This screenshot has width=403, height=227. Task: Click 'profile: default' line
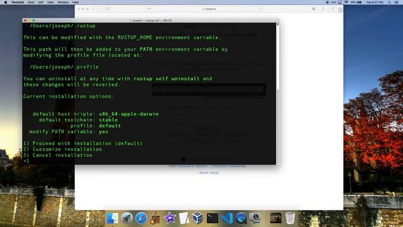click(x=96, y=126)
